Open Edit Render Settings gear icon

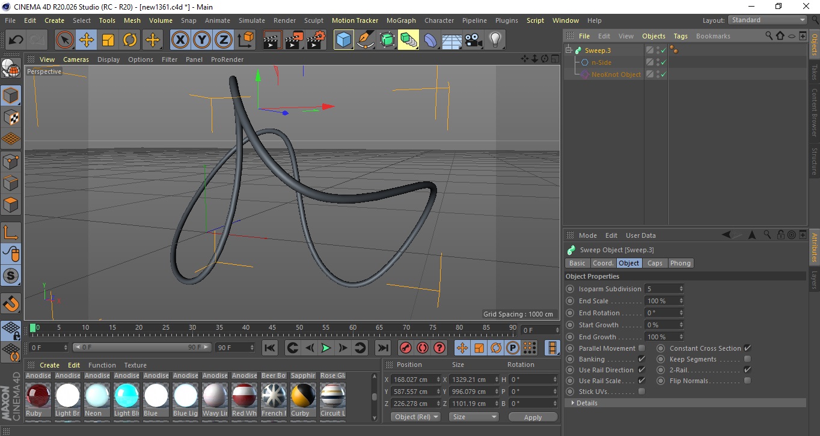[x=316, y=40]
